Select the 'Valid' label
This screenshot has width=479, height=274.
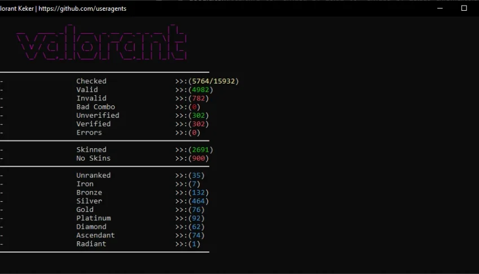[x=87, y=90]
